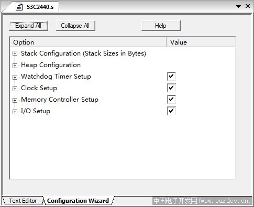
Task: Expand the I/O Setup node
Action: [x=15, y=112]
